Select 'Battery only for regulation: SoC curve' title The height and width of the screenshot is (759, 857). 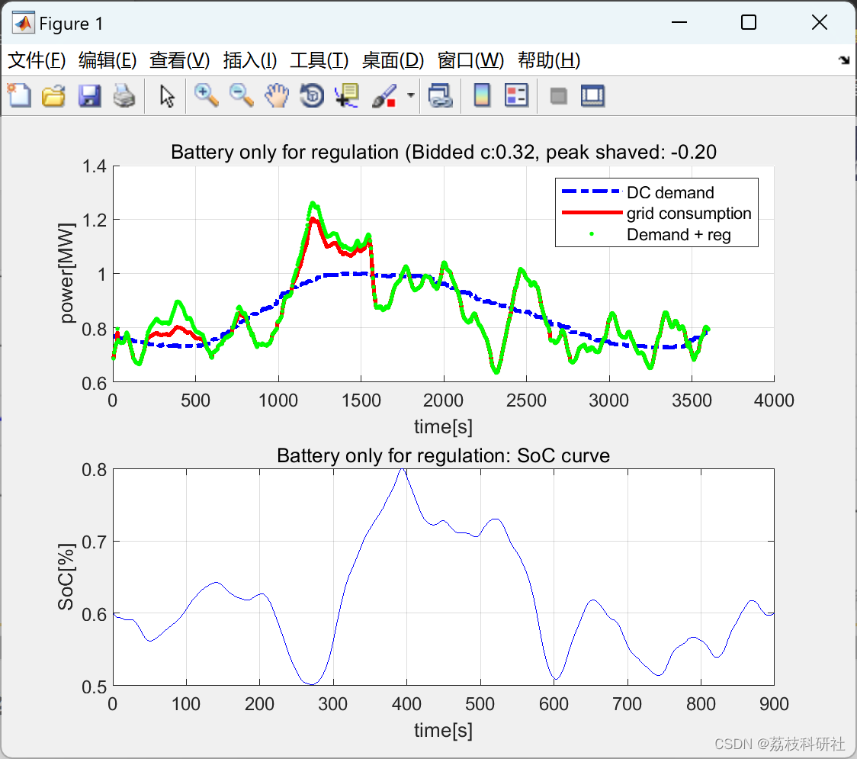[443, 455]
